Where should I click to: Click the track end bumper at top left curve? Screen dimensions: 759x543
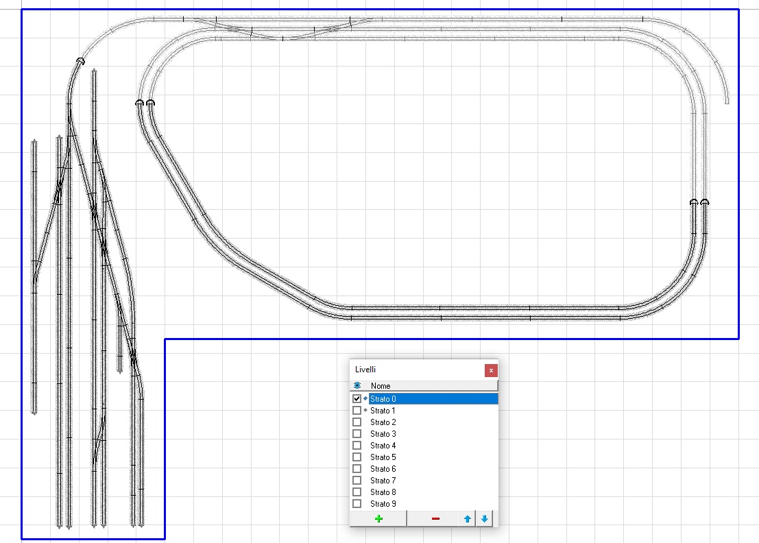pyautogui.click(x=81, y=62)
